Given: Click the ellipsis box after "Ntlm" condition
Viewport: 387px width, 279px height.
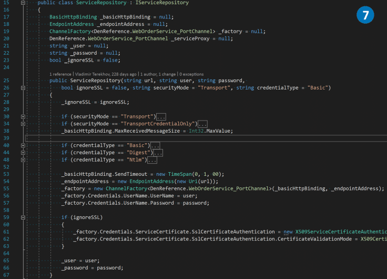Looking at the screenshot, I should click(x=152, y=160).
